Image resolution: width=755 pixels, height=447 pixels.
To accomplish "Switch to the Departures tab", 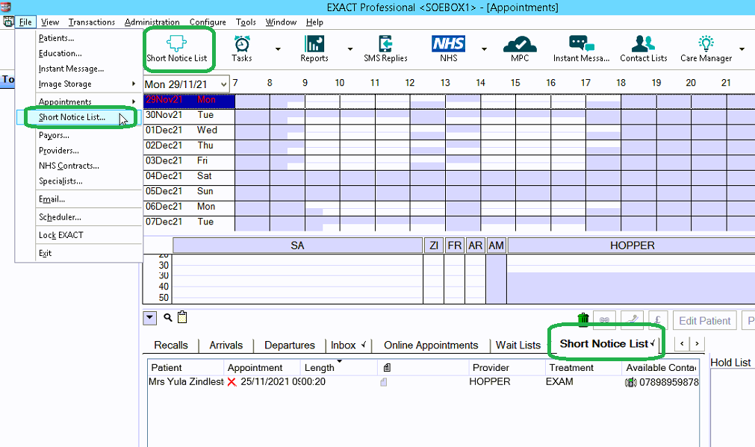I will pyautogui.click(x=290, y=345).
